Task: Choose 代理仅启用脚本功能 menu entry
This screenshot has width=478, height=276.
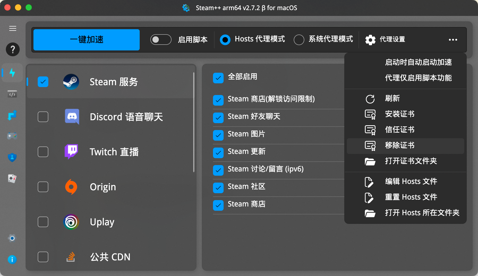Action: click(405, 78)
